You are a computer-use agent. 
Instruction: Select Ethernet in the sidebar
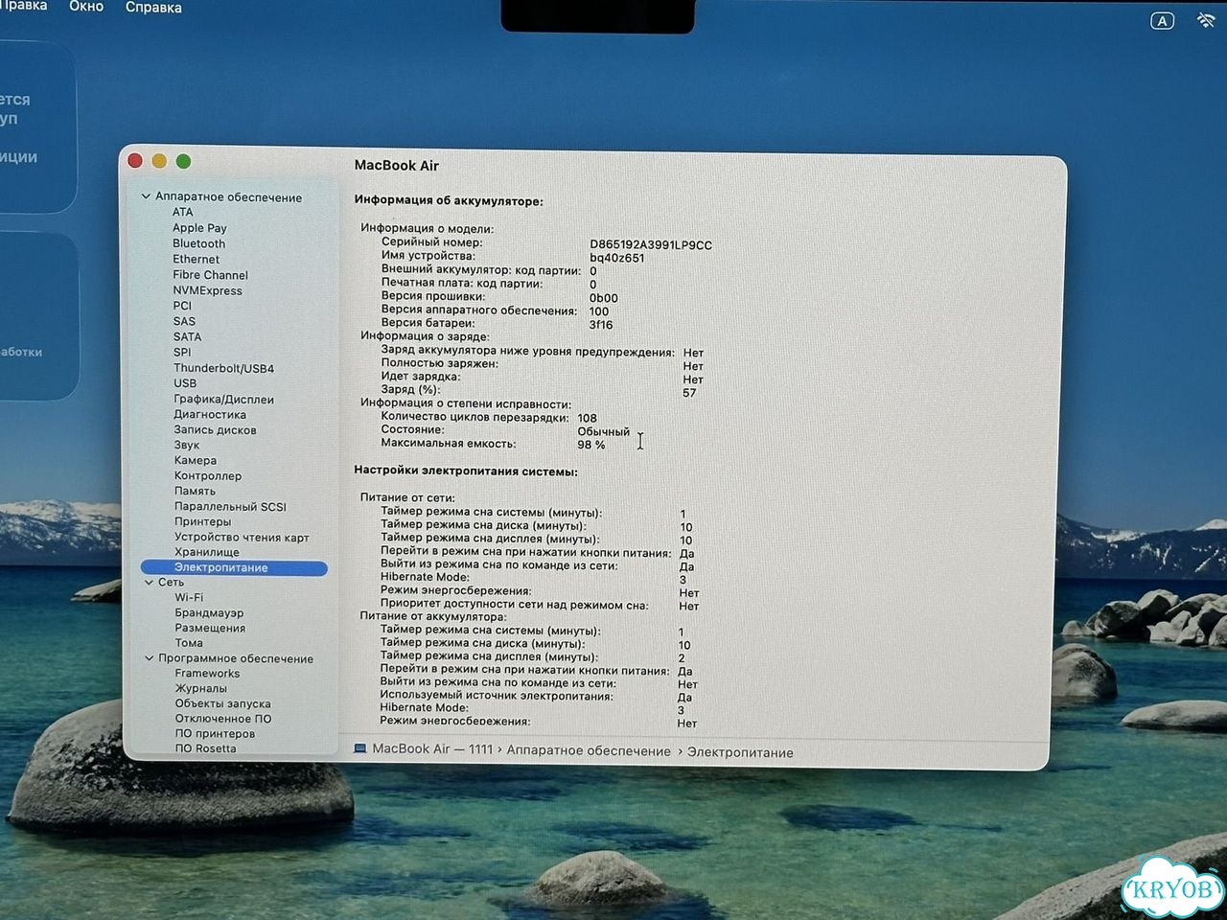coord(196,259)
